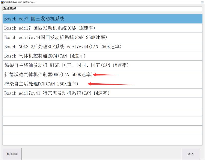Open Bosch NOX2.2后处理SCR系统_edc17cv44 entry
This screenshot has width=205, height=160.
tap(102, 47)
